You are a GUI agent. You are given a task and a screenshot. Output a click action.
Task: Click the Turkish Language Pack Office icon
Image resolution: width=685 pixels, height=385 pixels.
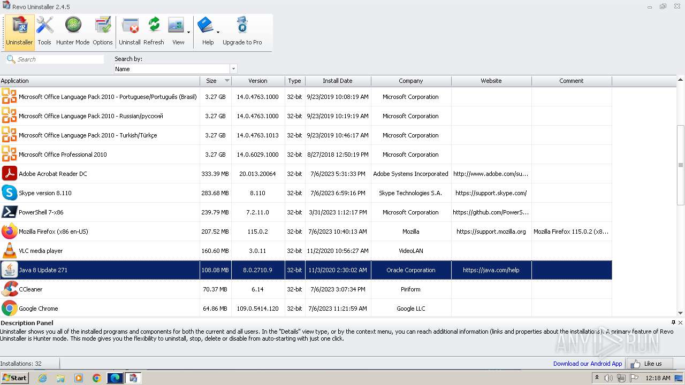[9, 135]
